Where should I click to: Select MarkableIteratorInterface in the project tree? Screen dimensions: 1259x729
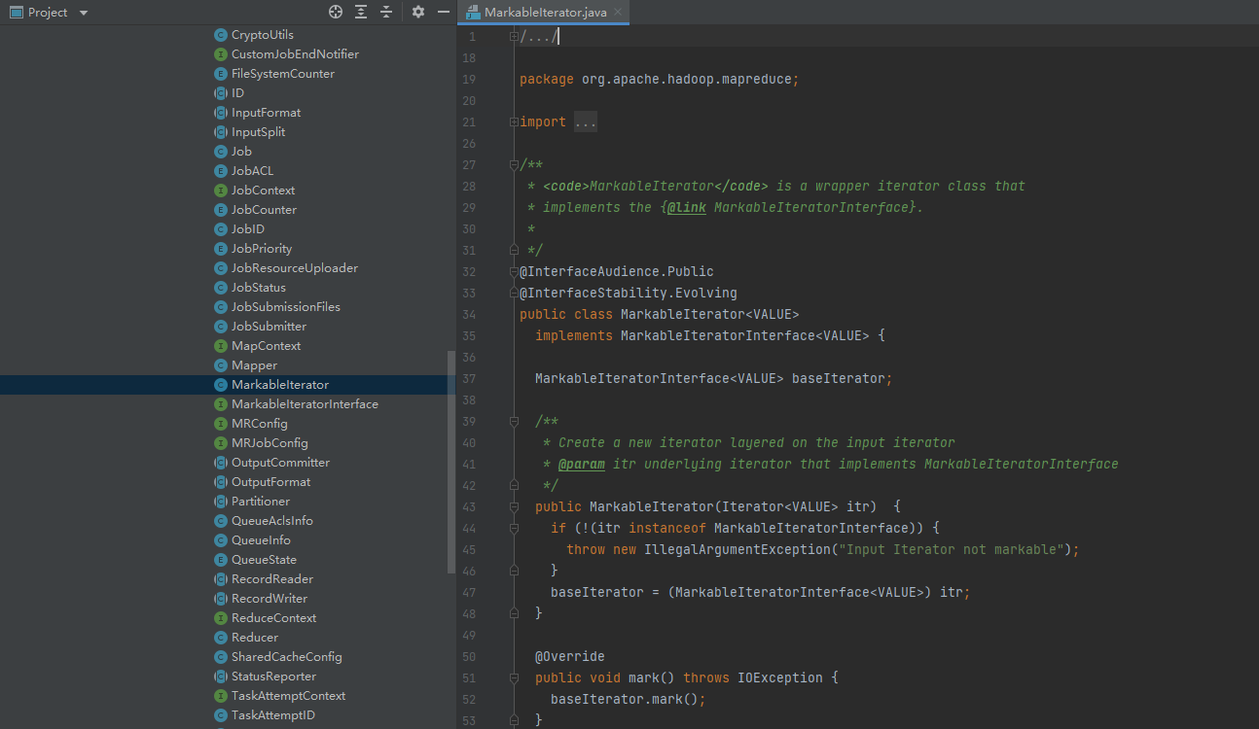[x=305, y=404]
